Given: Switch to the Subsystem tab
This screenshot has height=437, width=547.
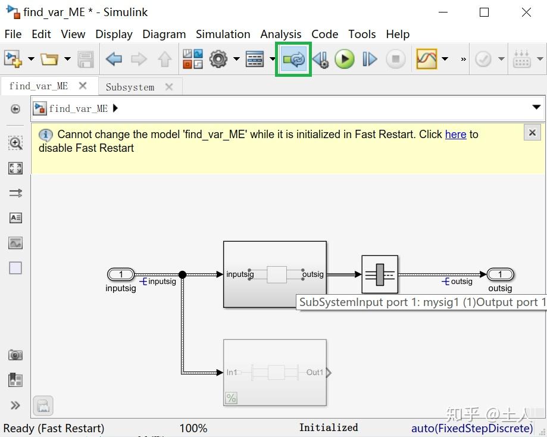Looking at the screenshot, I should [130, 87].
